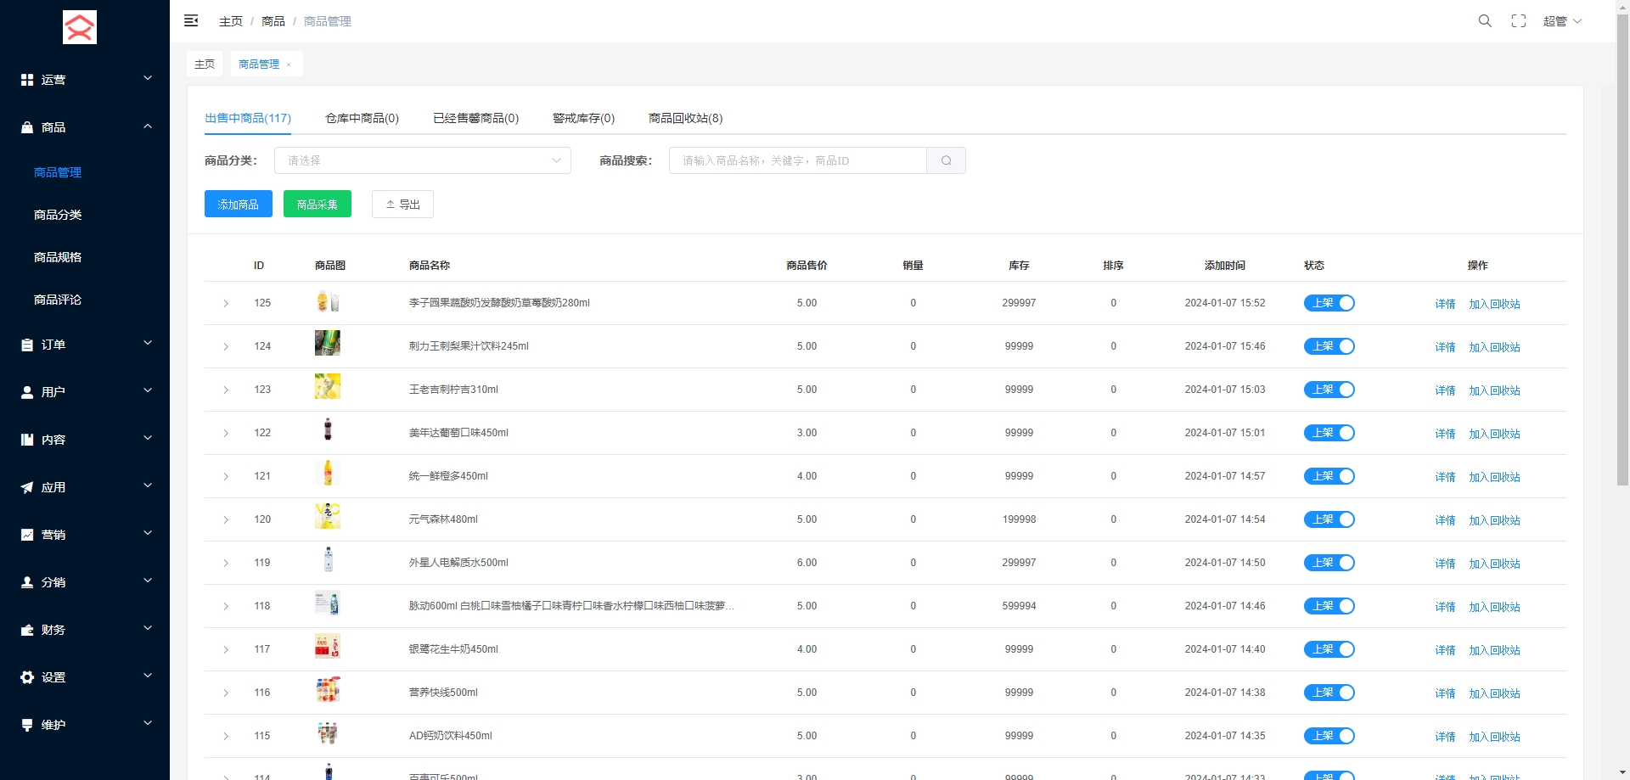Image resolution: width=1630 pixels, height=780 pixels.
Task: Click the product search magnifier button
Action: tap(946, 160)
